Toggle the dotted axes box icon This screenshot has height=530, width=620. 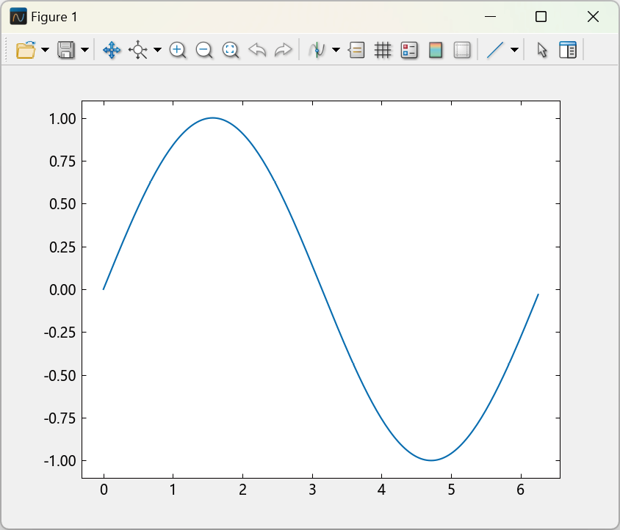click(x=462, y=50)
